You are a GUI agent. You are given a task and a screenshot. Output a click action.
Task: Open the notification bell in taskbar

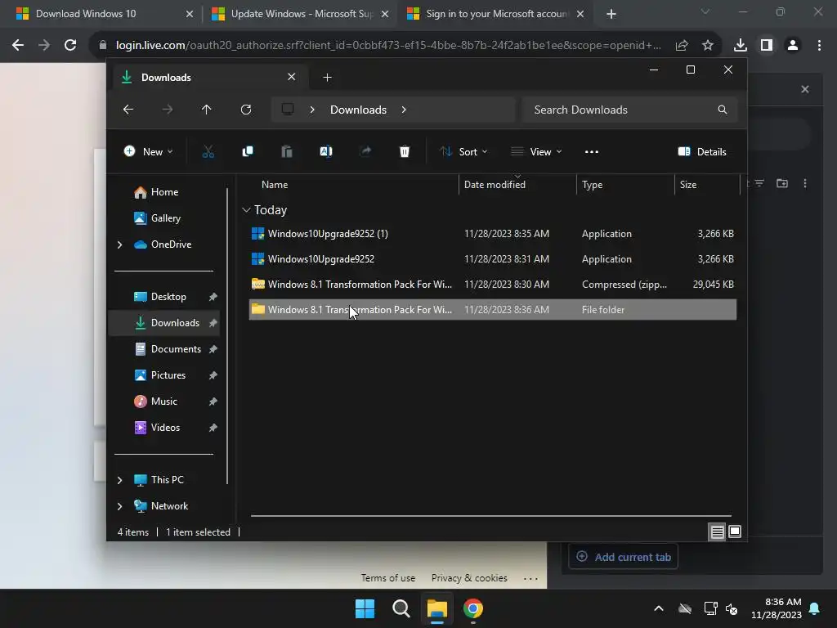[815, 608]
